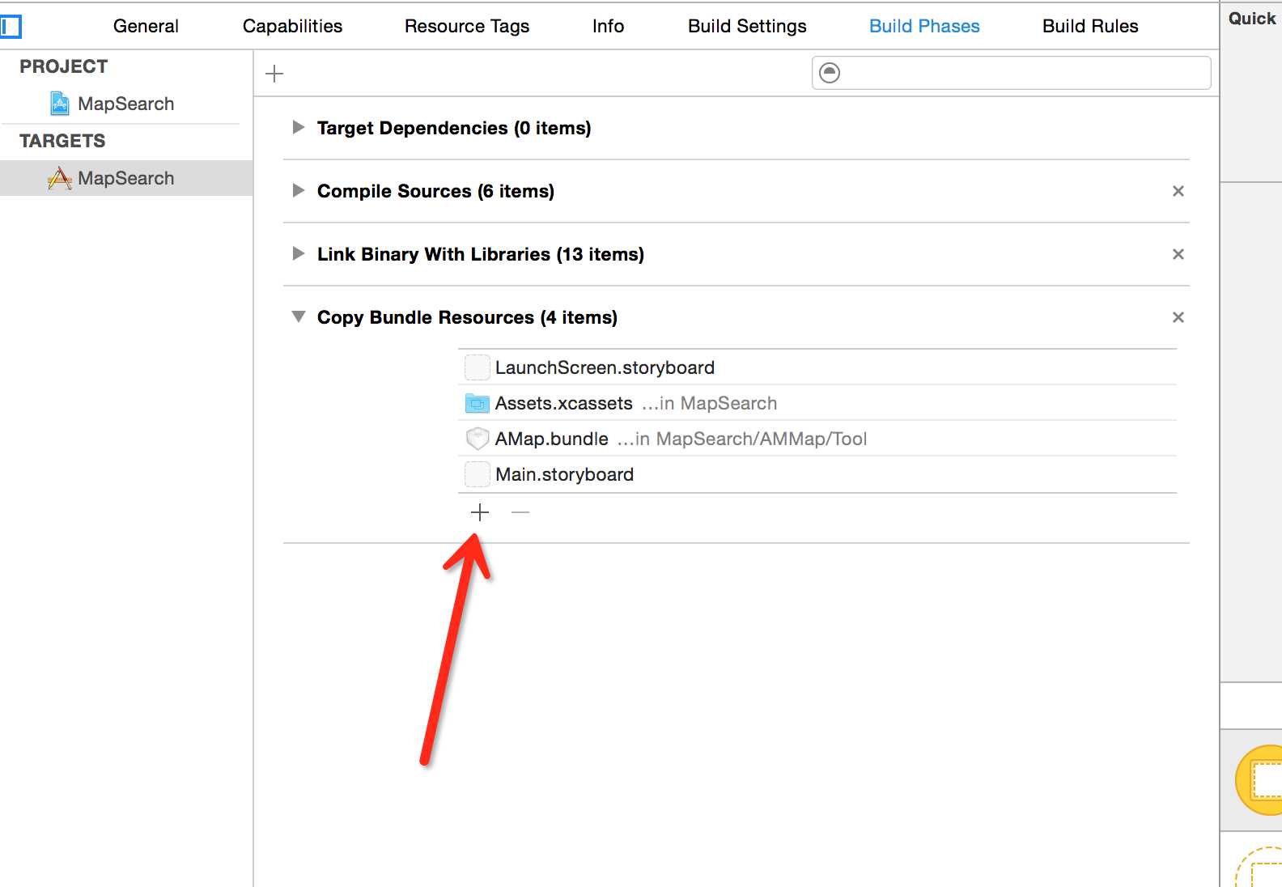Remove the Copy Bundle Resources phase
This screenshot has width=1282, height=887.
[1178, 317]
